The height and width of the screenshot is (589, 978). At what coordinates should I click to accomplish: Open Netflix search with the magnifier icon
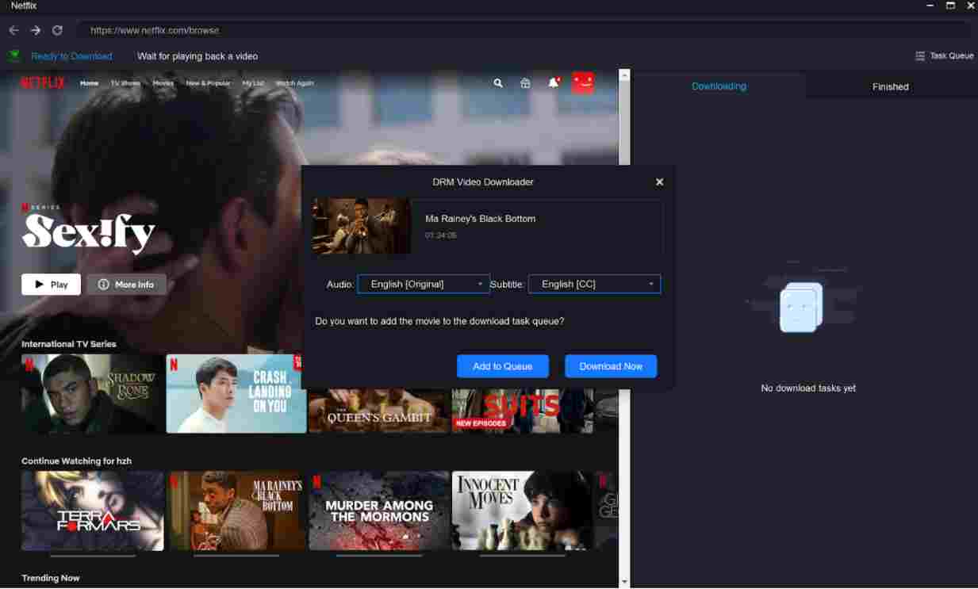[498, 82]
